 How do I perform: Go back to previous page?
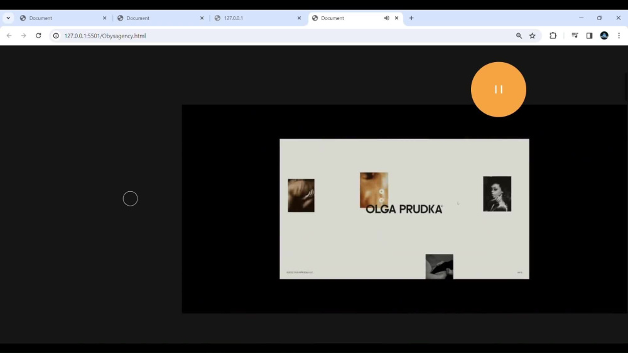pos(9,36)
